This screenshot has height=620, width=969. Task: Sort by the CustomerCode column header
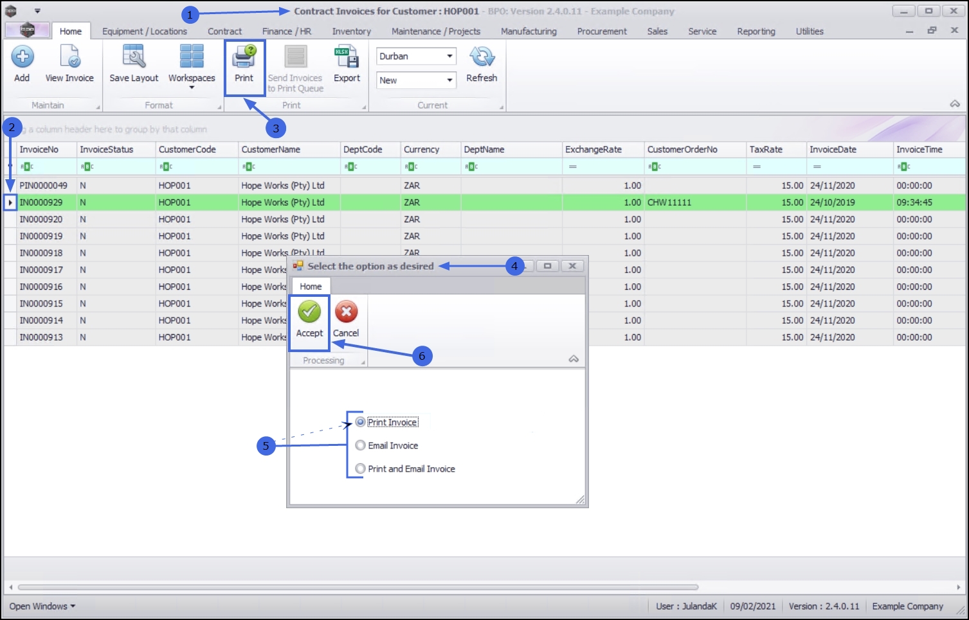[x=197, y=150]
